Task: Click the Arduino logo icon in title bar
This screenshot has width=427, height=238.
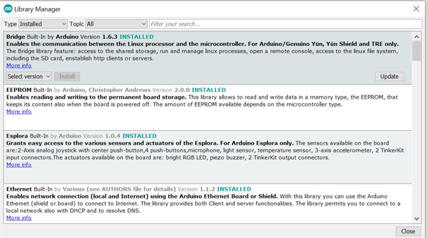Action: click(8, 9)
